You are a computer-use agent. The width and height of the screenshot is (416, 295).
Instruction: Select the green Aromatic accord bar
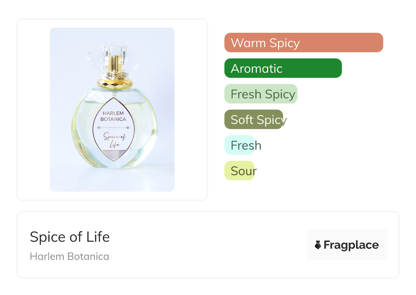(x=283, y=68)
